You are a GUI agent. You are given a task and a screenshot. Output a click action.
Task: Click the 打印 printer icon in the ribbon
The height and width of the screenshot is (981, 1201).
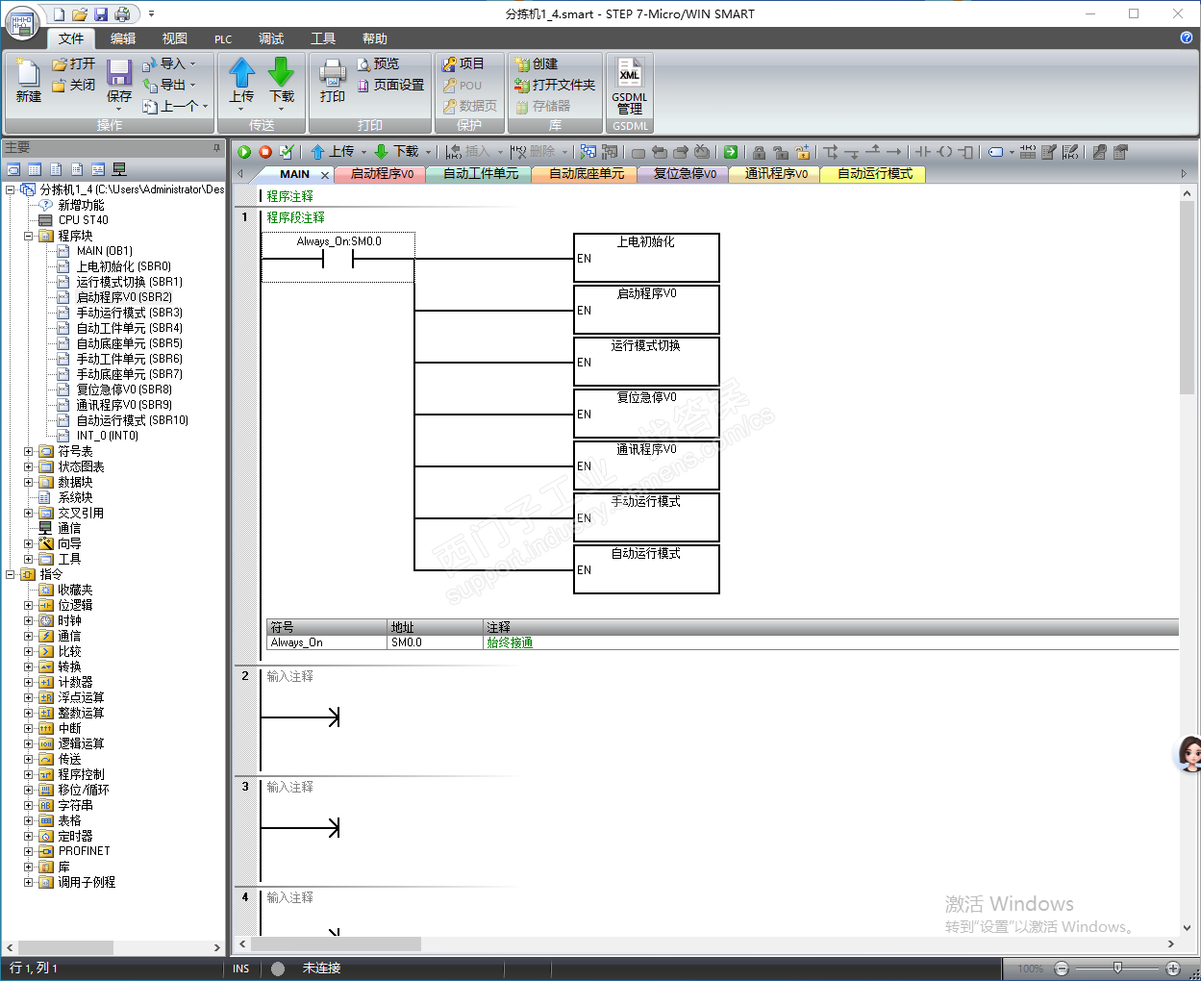tap(332, 73)
